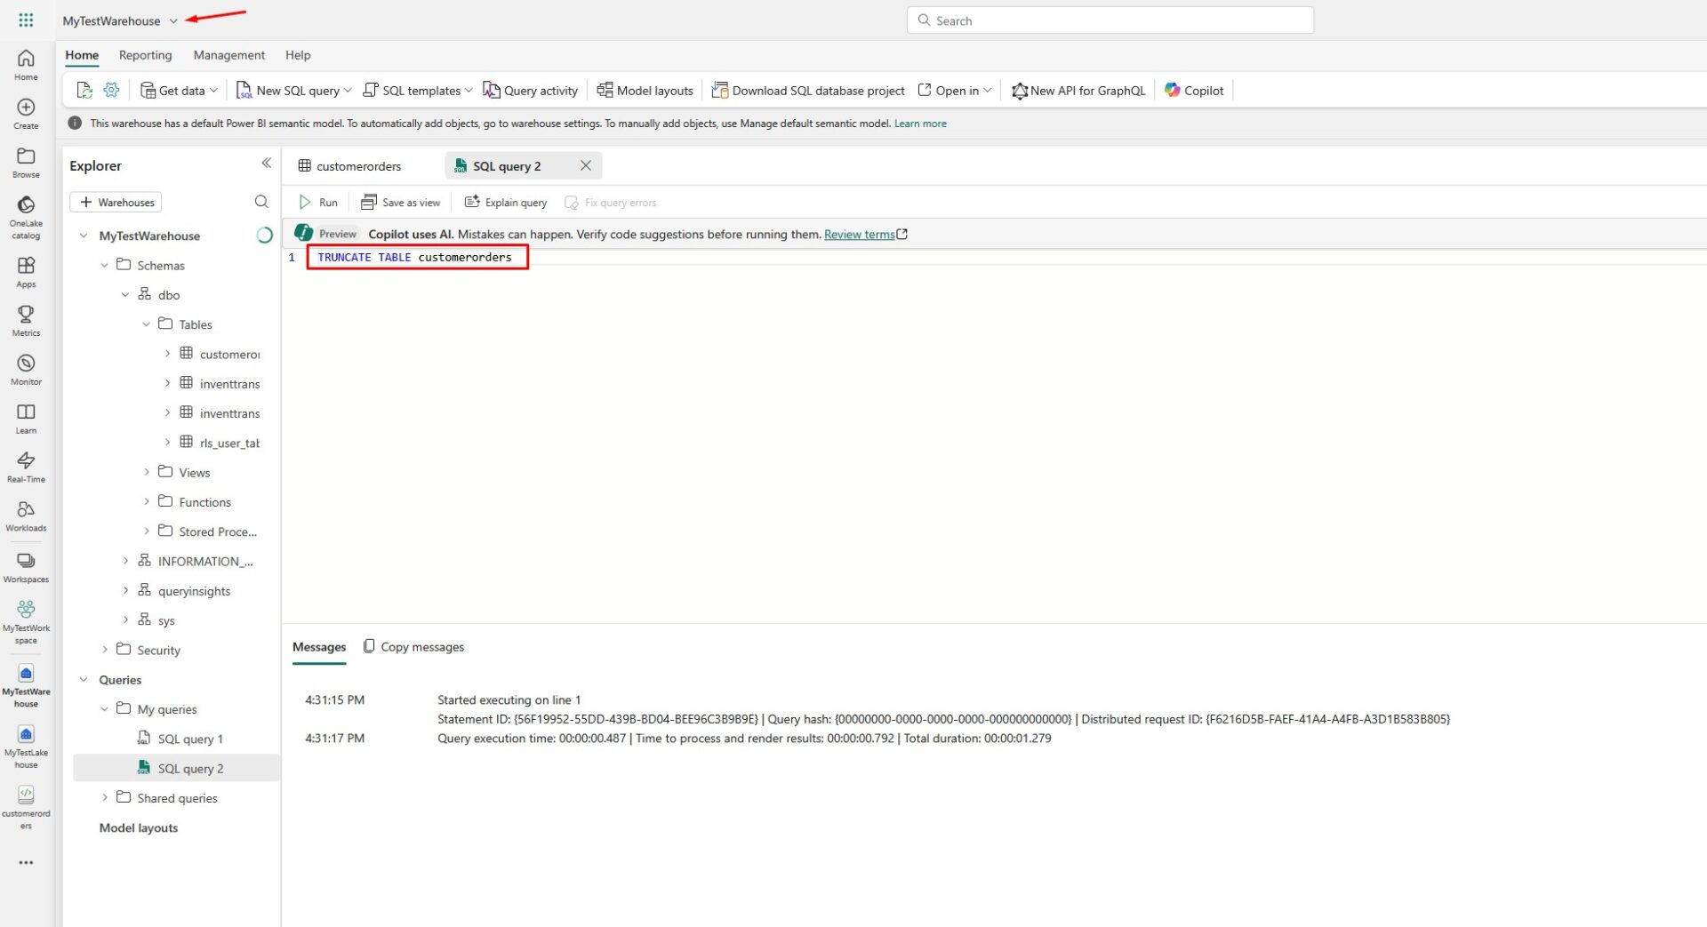This screenshot has width=1707, height=927.
Task: Collapse the Tables folder in Explorer
Action: tap(147, 324)
